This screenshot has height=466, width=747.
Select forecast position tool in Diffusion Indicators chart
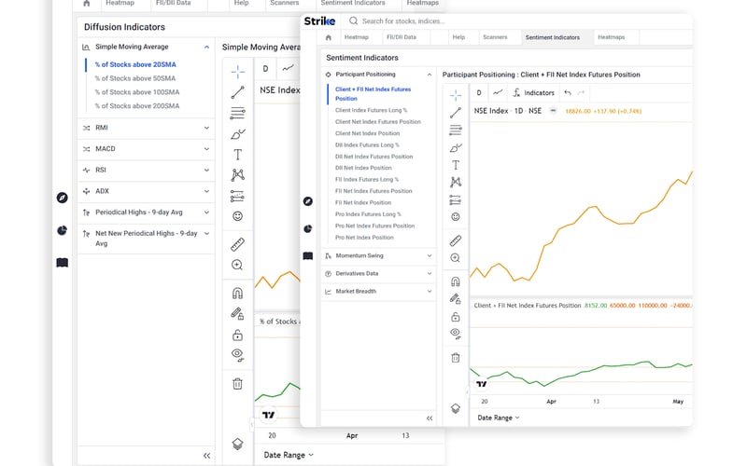[x=238, y=196]
